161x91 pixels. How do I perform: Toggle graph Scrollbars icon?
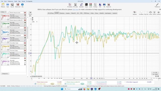(x=141, y=13)
